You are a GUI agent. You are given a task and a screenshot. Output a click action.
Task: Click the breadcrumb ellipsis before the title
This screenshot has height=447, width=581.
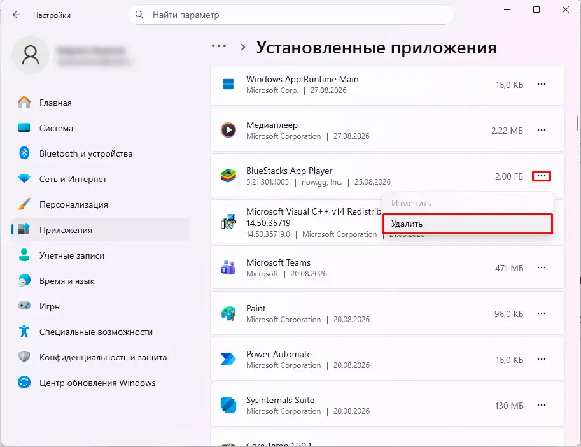[x=219, y=46]
